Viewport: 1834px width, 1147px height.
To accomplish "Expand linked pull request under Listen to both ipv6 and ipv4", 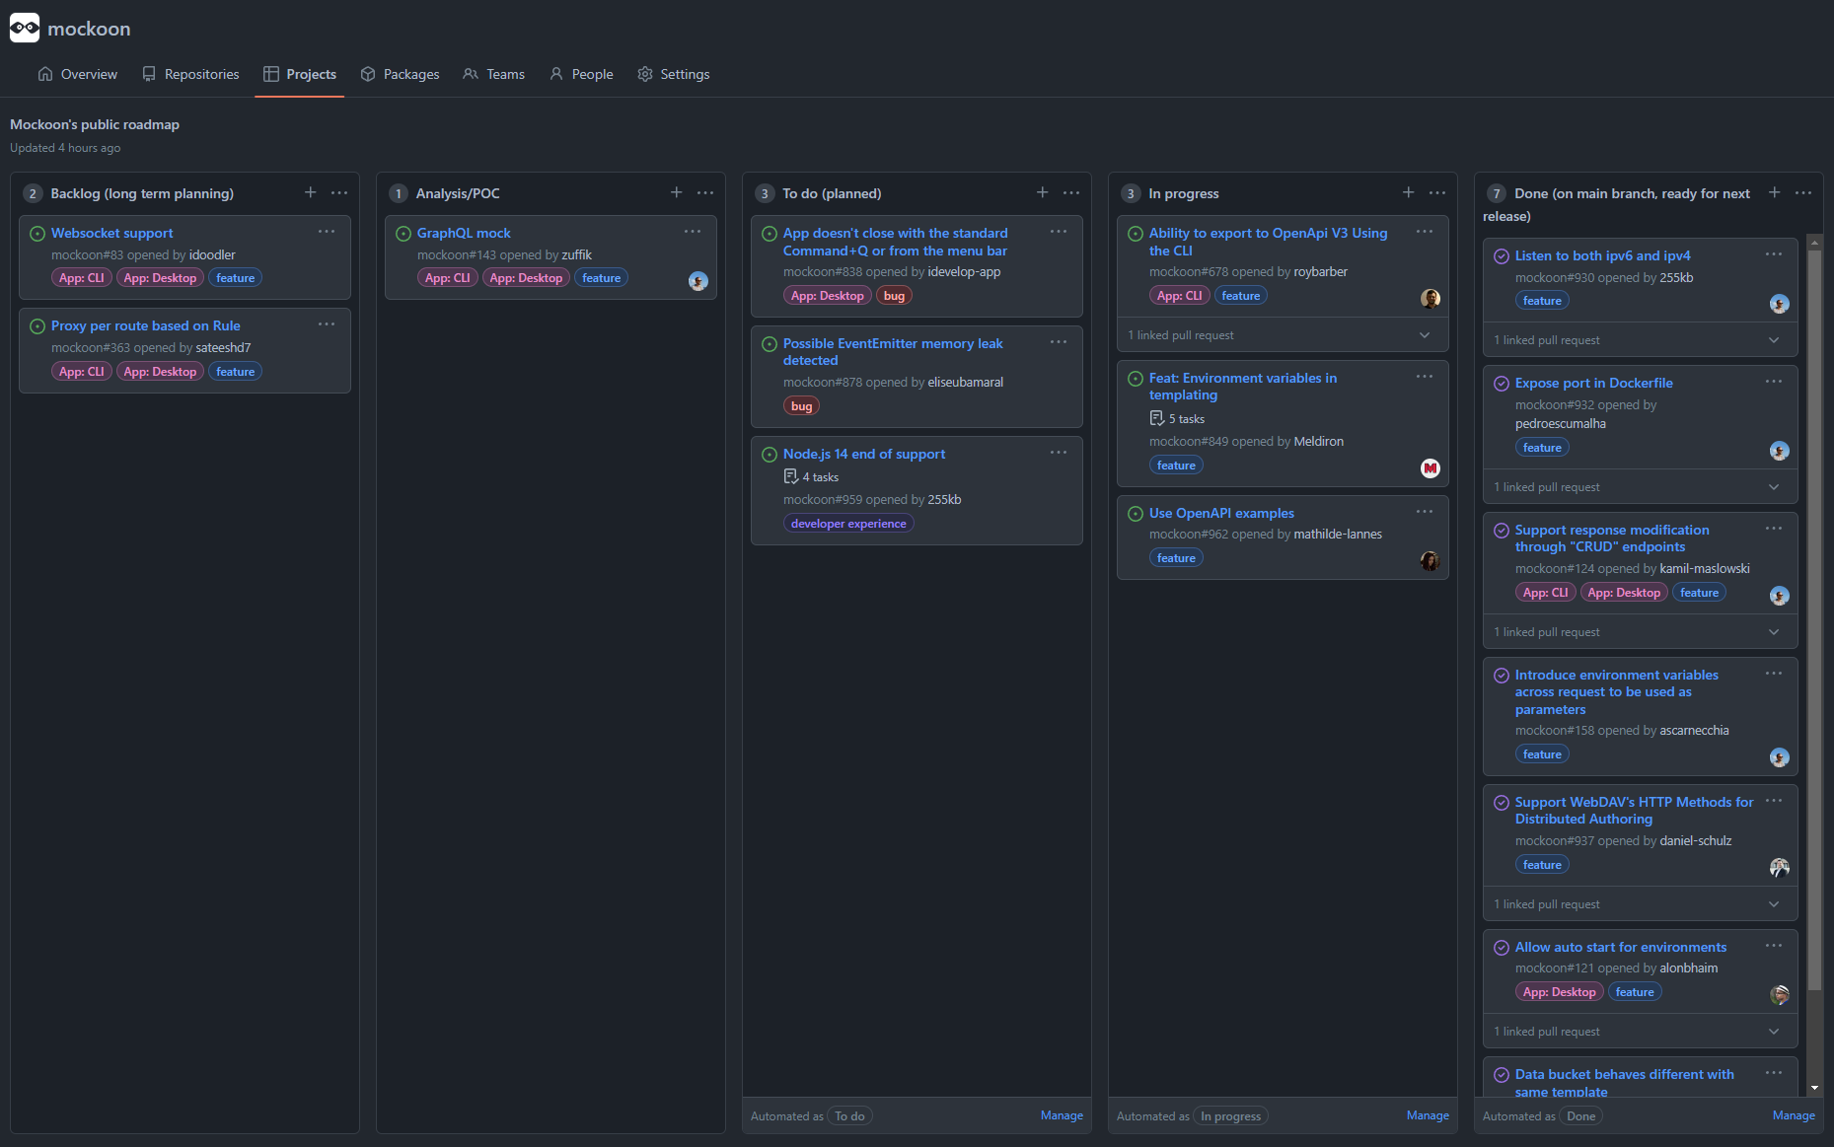I will [1774, 339].
